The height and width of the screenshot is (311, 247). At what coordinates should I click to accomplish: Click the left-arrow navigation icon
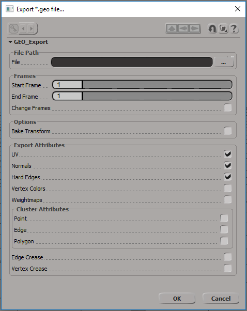coord(183,28)
